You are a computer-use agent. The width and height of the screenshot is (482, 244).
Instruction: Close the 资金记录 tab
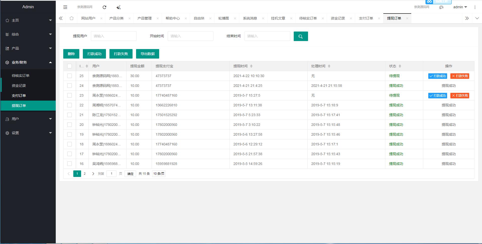click(351, 18)
